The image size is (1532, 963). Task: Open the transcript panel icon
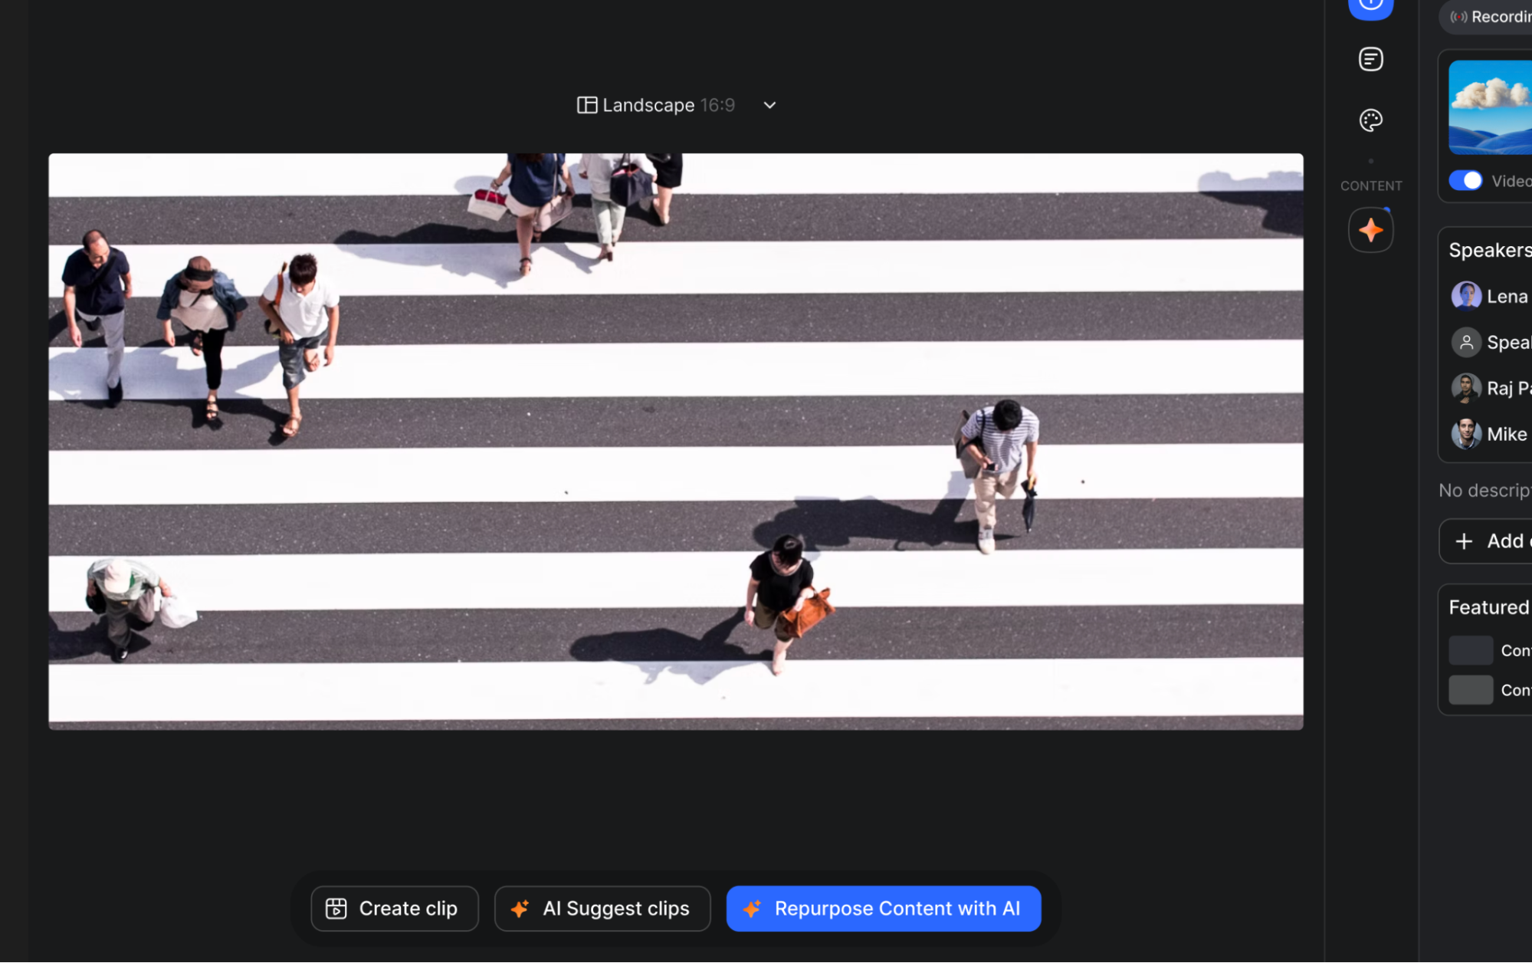(x=1370, y=59)
